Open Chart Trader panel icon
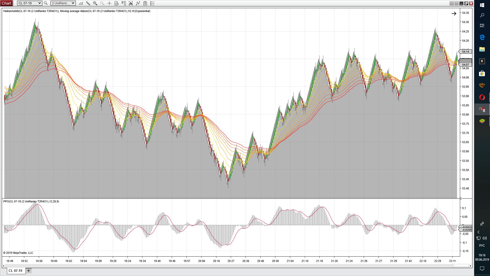 124,3
